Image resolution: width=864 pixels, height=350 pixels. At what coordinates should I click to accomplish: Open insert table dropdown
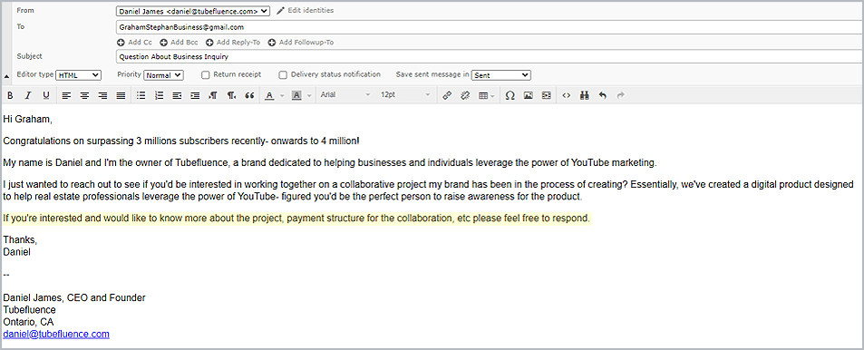[x=487, y=95]
